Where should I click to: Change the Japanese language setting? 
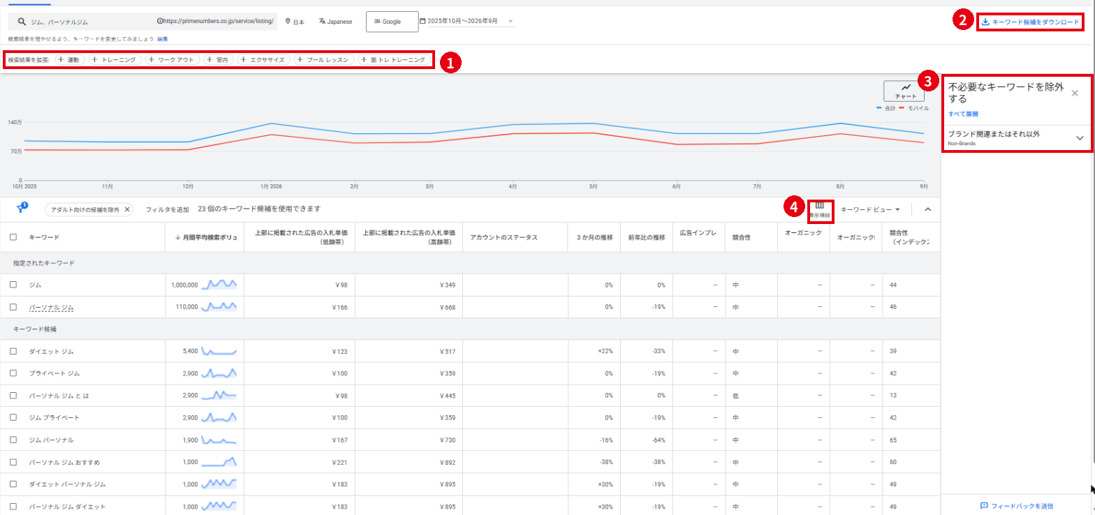click(x=335, y=22)
